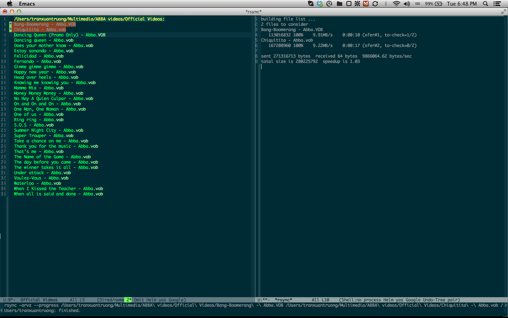This screenshot has height=318, width=508.
Task: Select On and On and On - Abba.vob
Action: pyautogui.click(x=47, y=104)
